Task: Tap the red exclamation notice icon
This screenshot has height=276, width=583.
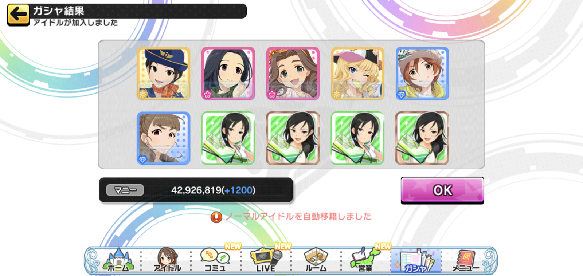Action: [216, 217]
